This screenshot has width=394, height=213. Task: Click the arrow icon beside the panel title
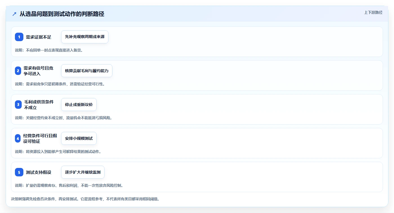(14, 14)
